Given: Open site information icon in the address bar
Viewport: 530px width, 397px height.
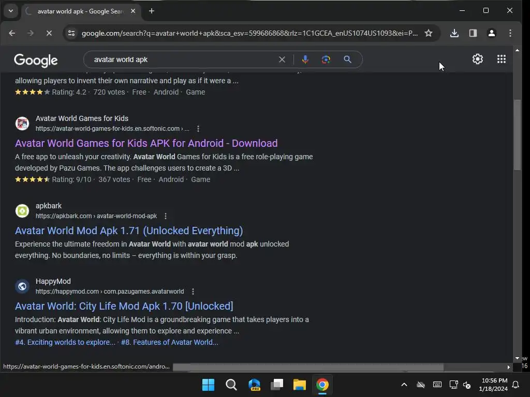Looking at the screenshot, I should [71, 33].
